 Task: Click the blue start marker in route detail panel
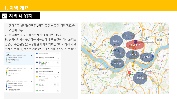pos(37,54)
